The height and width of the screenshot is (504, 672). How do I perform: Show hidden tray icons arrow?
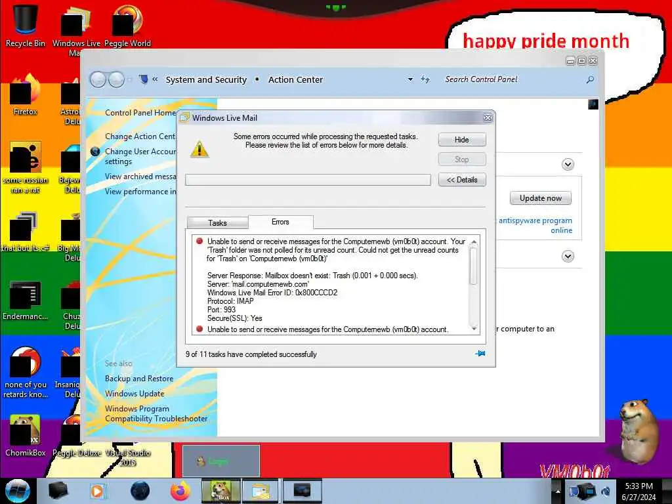coord(558,491)
